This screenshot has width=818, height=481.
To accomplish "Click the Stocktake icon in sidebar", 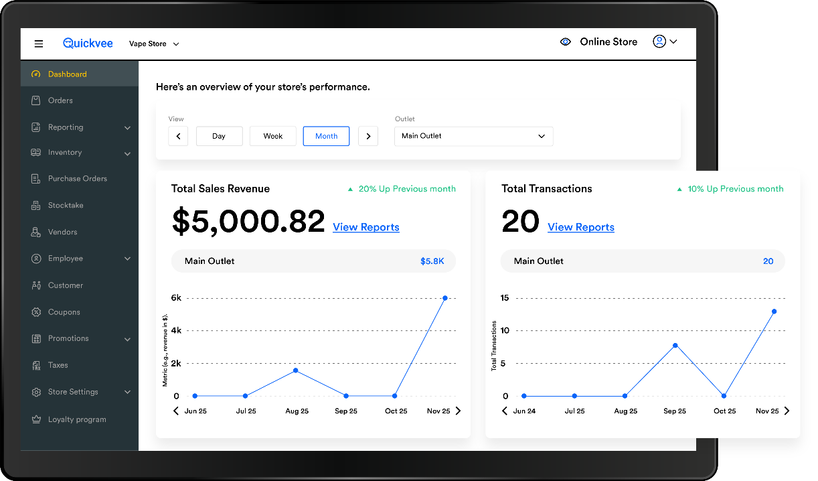I will [x=36, y=206].
